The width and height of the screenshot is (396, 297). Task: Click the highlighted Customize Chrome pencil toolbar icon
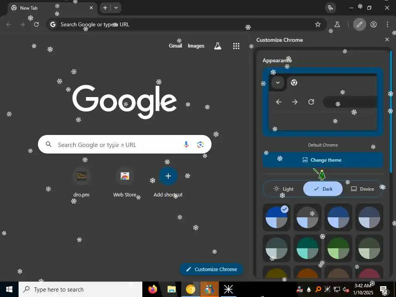[x=359, y=24]
